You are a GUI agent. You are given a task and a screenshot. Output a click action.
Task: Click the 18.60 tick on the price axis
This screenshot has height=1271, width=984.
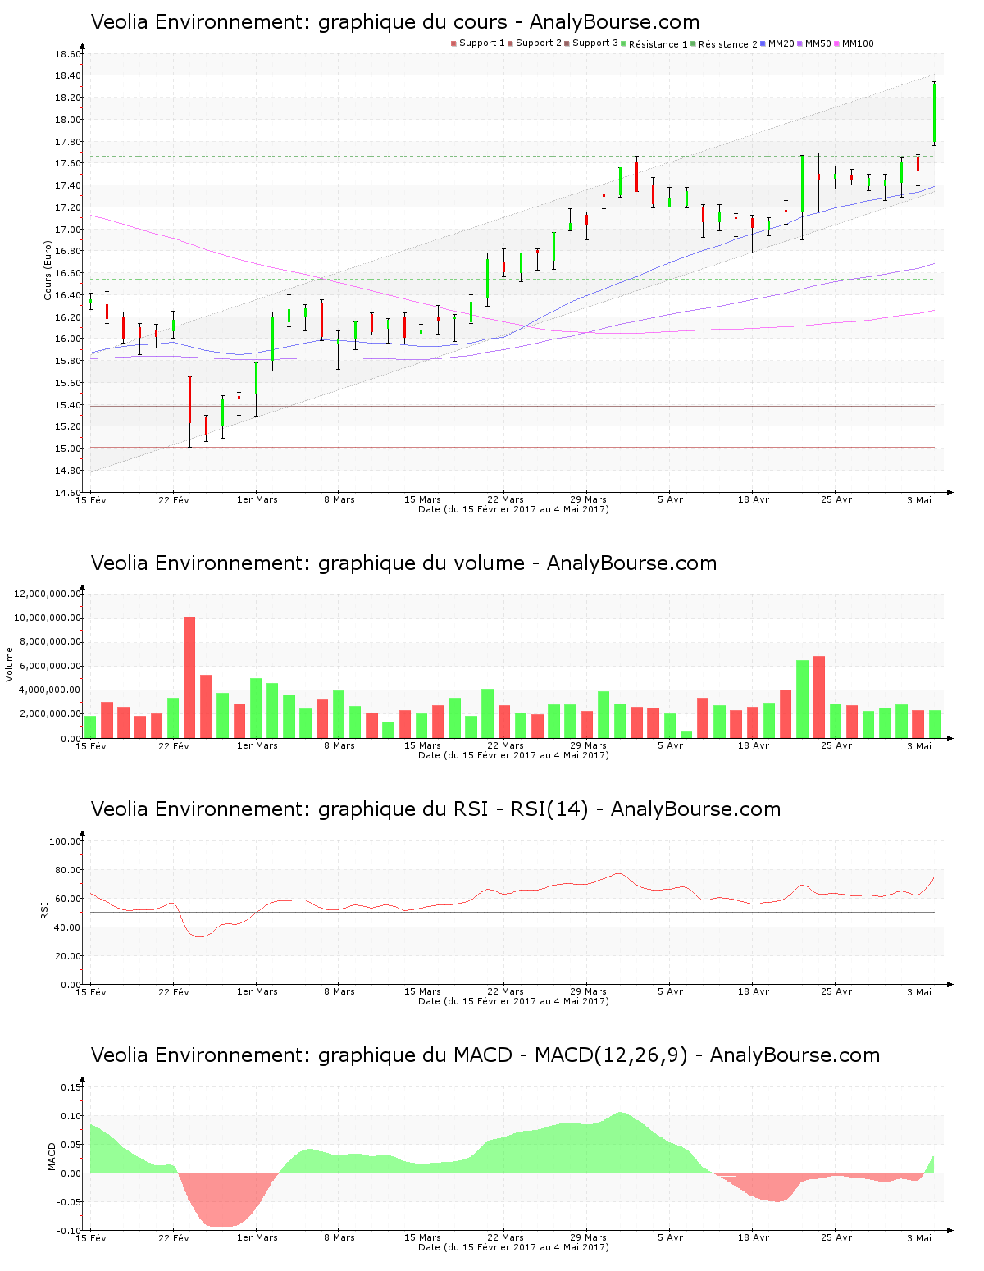coord(68,54)
